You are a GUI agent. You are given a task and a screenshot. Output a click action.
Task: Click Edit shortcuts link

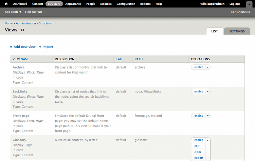(x=240, y=12)
